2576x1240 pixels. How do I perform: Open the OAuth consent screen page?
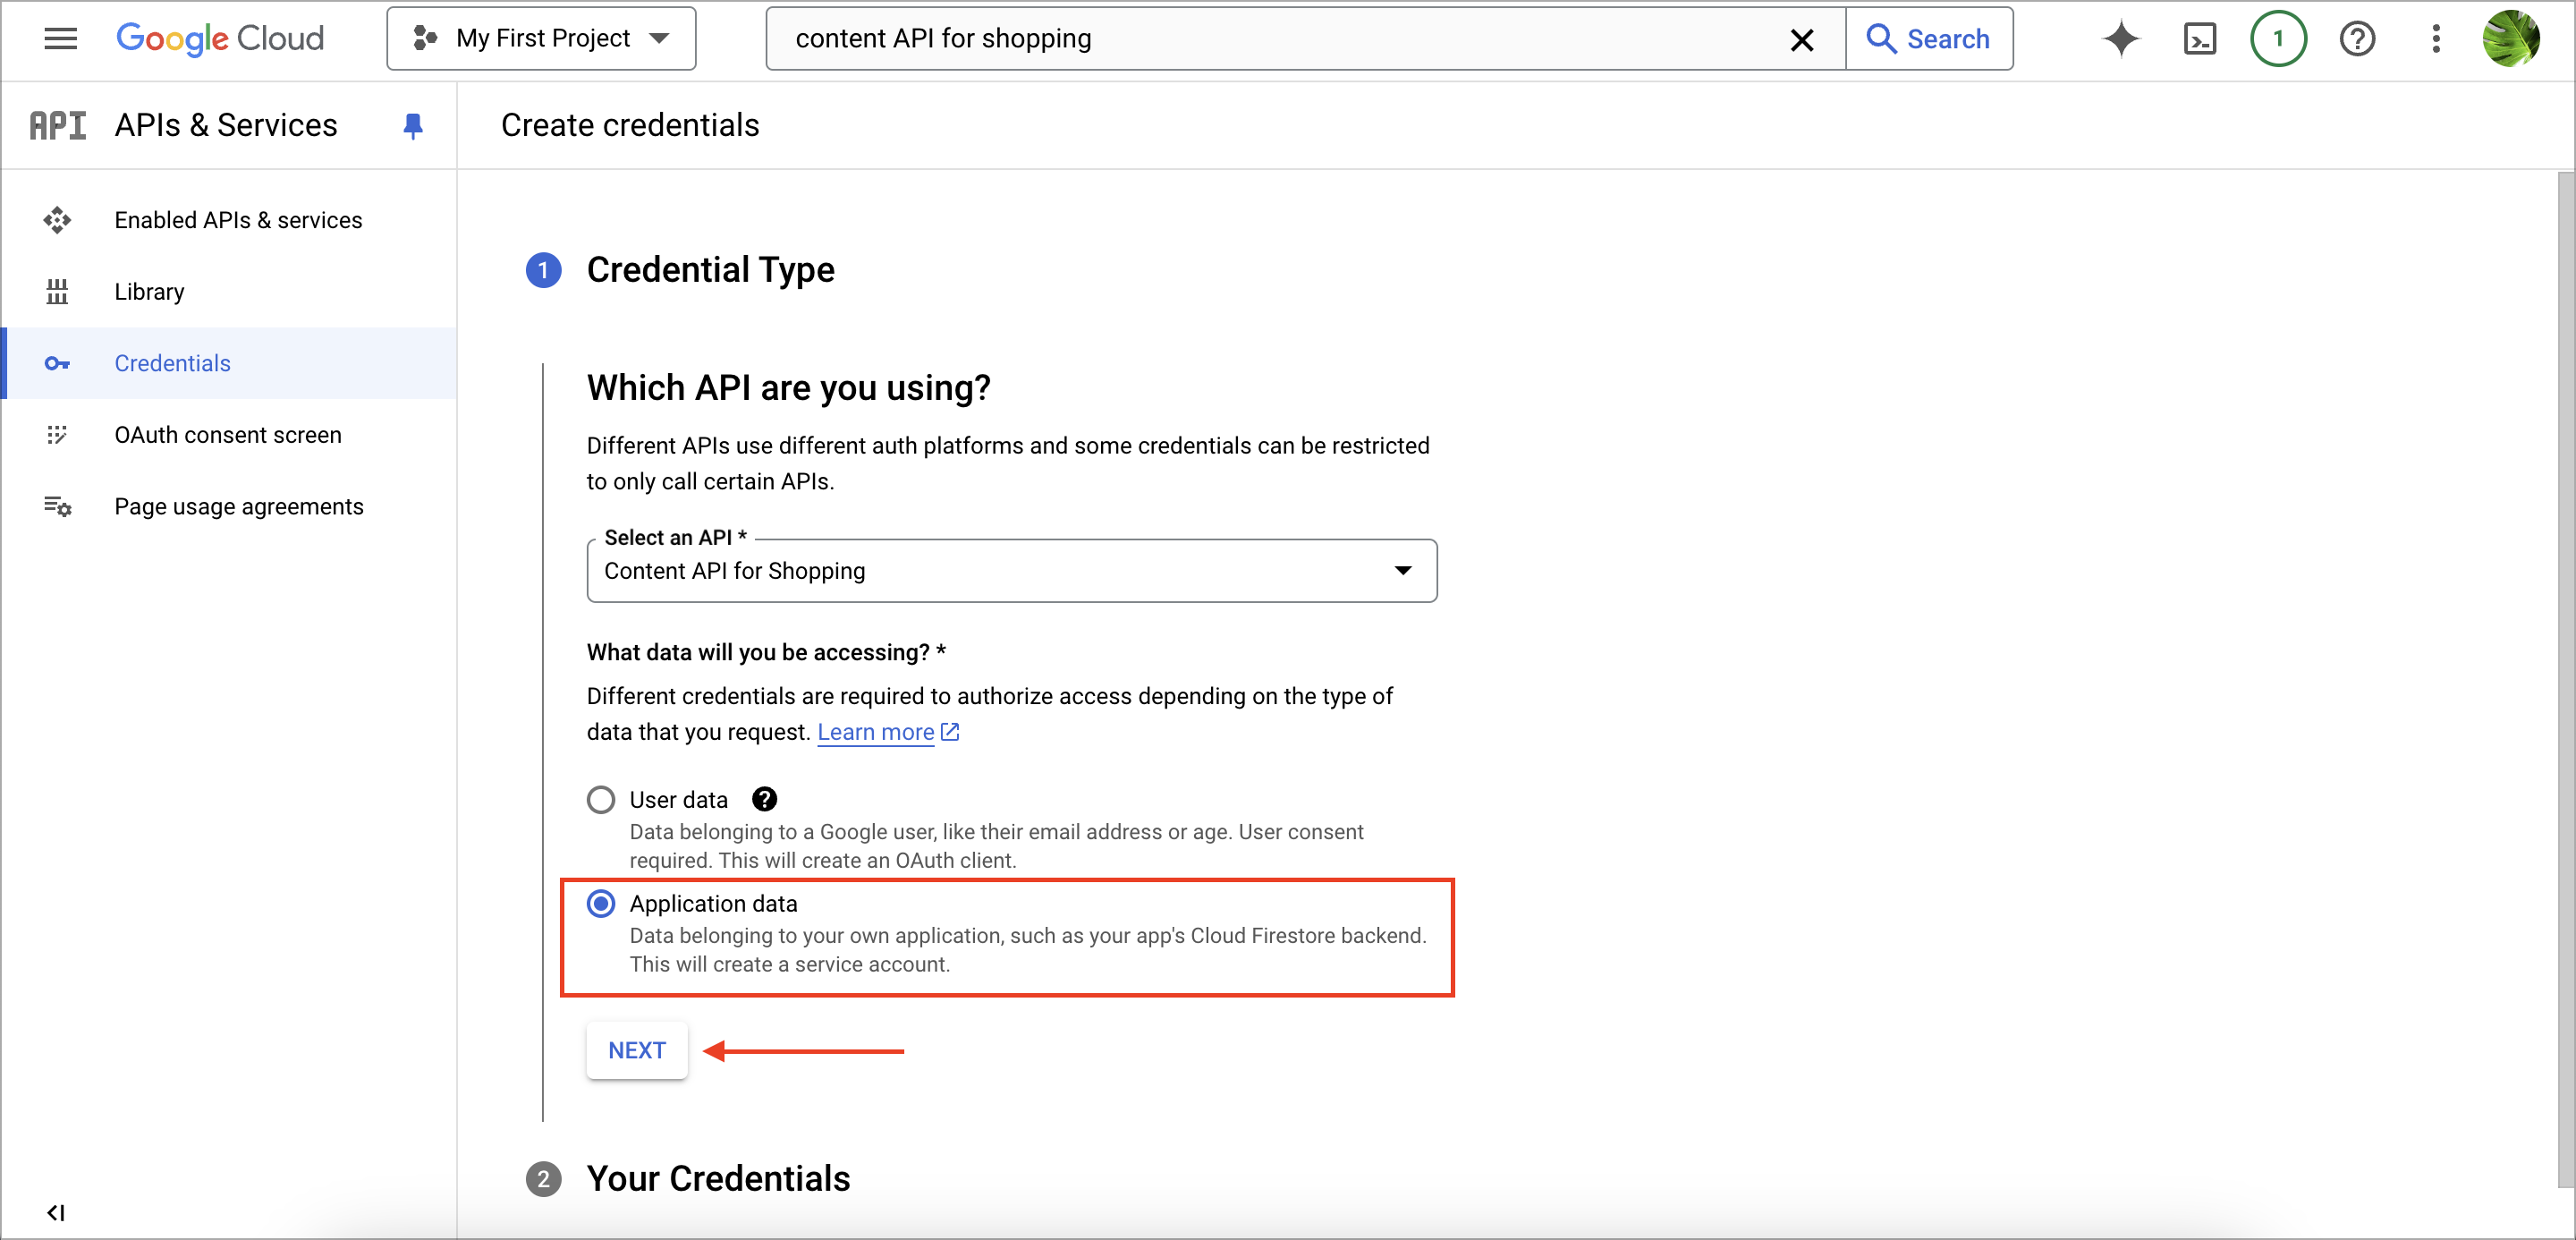click(x=229, y=435)
